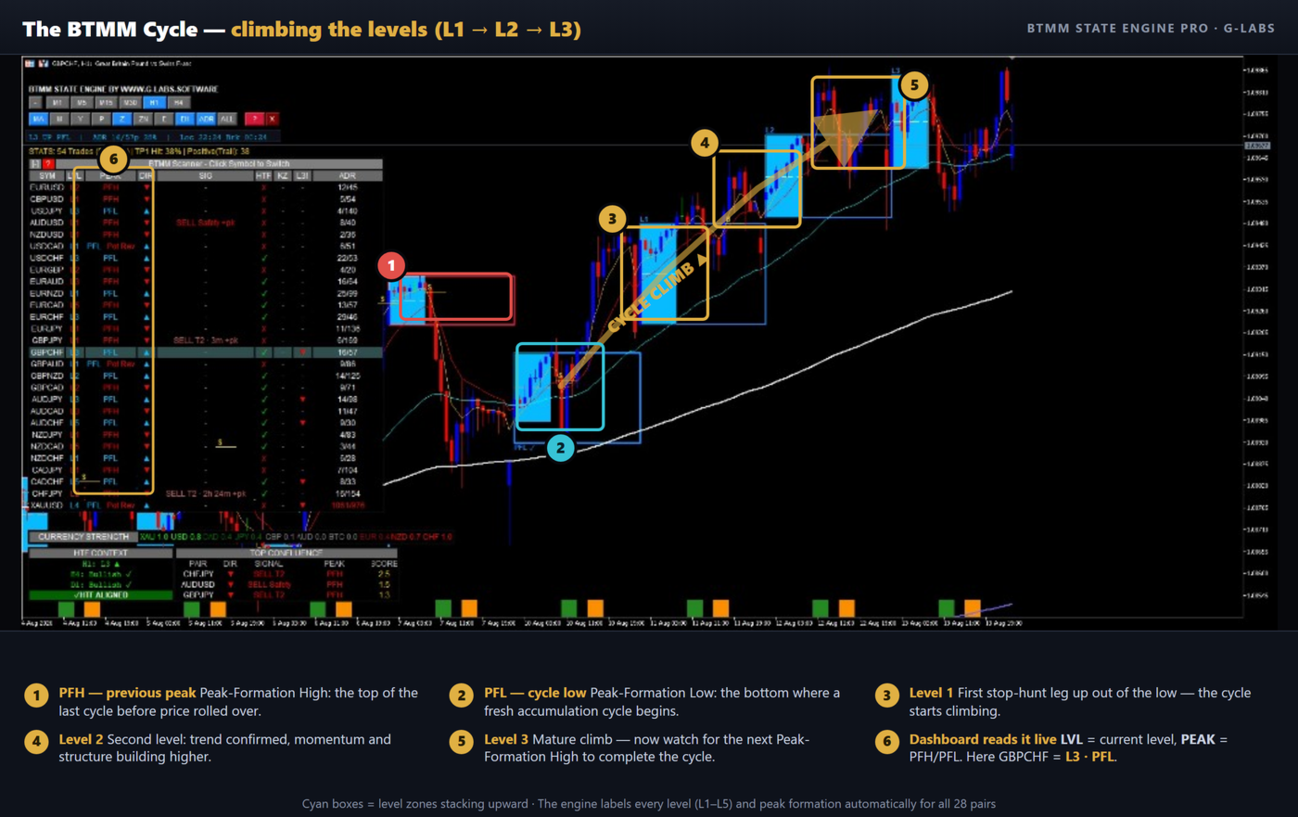Viewport: 1298px width, 817px height.
Task: Switch to GBPCAD in the scanner
Action: pyautogui.click(x=46, y=388)
